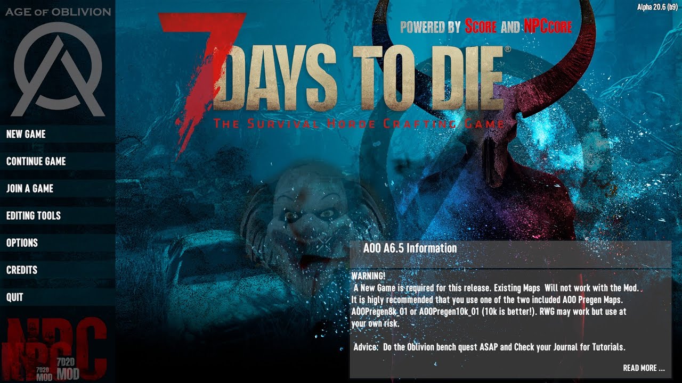Click the WARNING text in news panel
This screenshot has width=682, height=383.
(x=368, y=276)
